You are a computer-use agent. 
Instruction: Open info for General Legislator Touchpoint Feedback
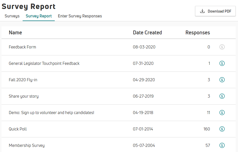(222, 63)
